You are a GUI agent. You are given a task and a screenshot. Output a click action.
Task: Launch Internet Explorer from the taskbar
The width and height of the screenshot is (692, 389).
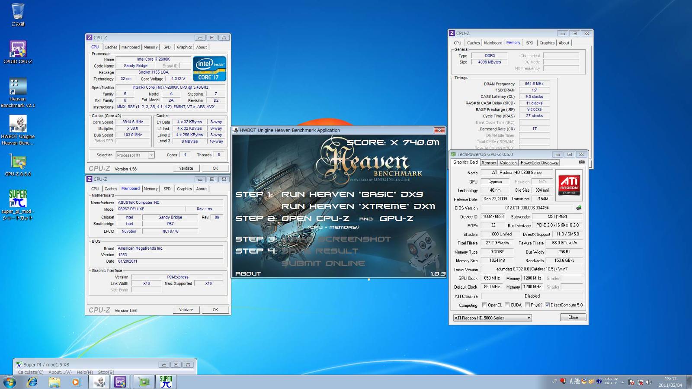[32, 382]
